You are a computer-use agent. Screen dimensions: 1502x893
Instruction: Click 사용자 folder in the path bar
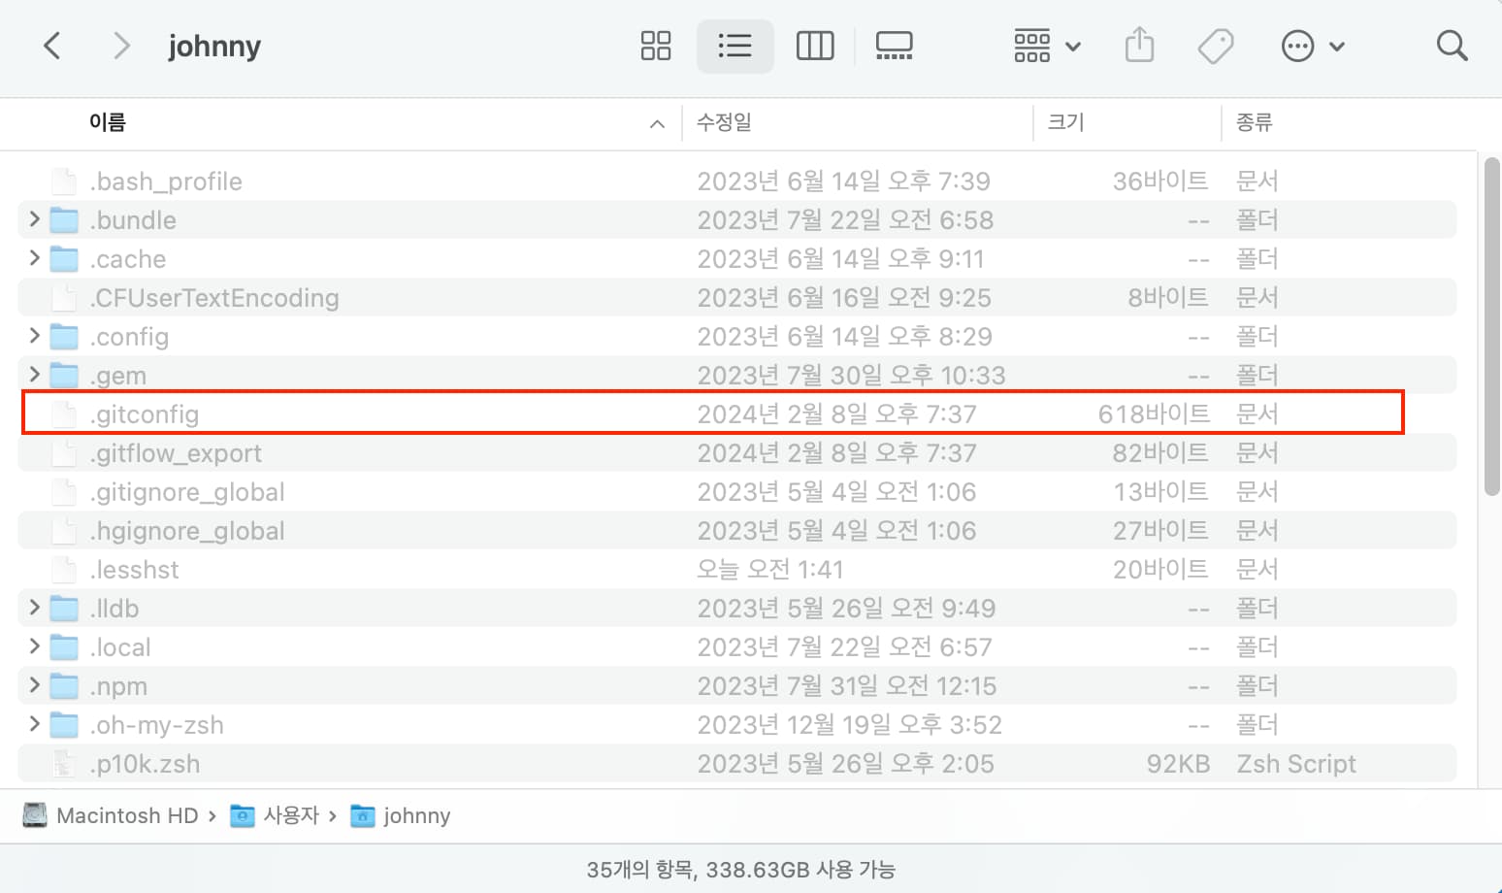(x=290, y=815)
